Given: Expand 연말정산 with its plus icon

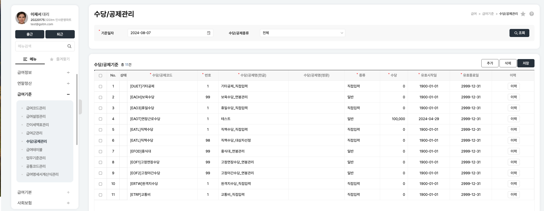Looking at the screenshot, I should [x=68, y=83].
